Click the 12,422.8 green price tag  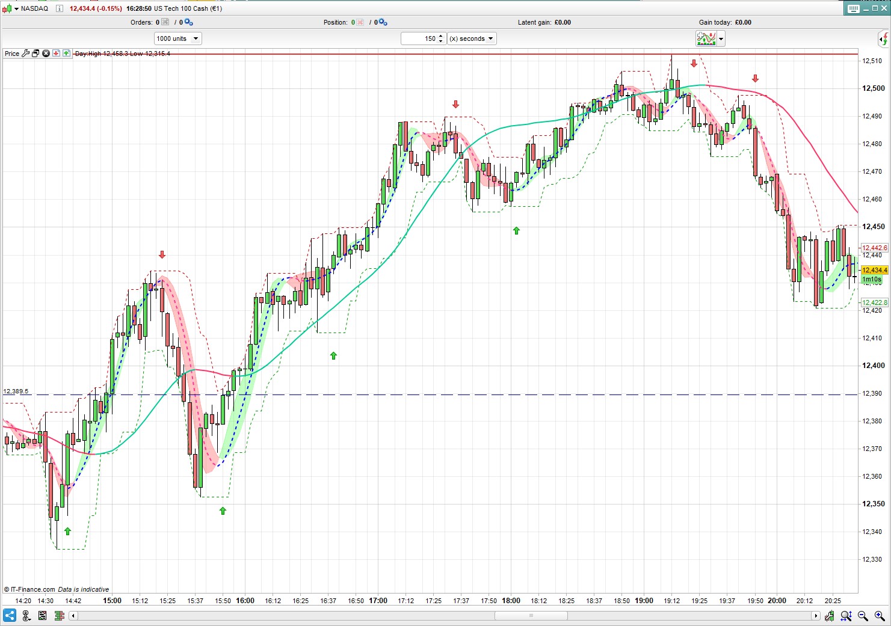click(875, 302)
